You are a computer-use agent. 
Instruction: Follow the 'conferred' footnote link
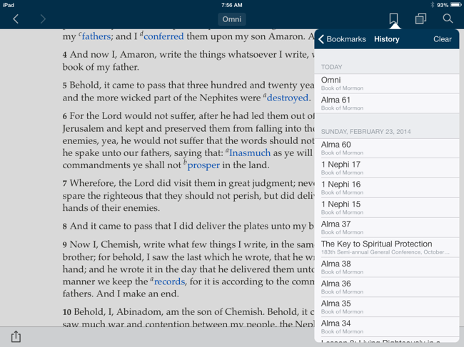tap(163, 36)
